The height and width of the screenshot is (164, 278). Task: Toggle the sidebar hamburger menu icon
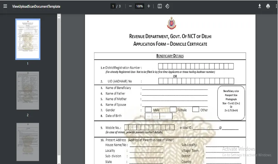pyautogui.click(x=5, y=6)
